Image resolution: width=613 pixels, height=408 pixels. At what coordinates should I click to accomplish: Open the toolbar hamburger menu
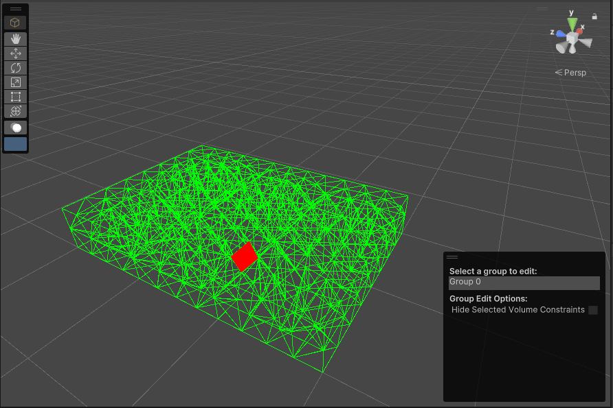pyautogui.click(x=15, y=8)
